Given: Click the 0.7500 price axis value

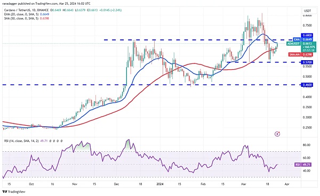Looking at the screenshot, I should point(307,26).
